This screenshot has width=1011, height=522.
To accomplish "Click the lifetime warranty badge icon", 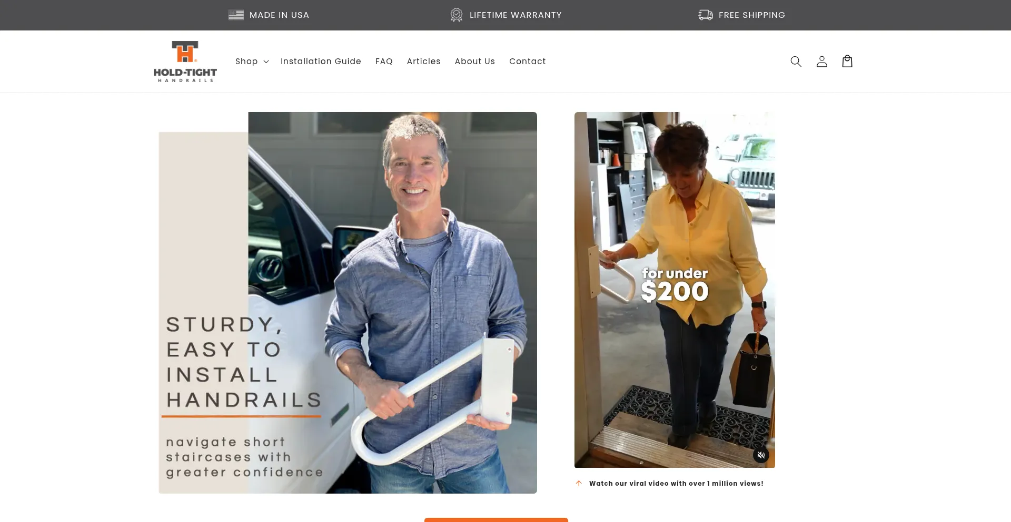I will click(x=457, y=15).
